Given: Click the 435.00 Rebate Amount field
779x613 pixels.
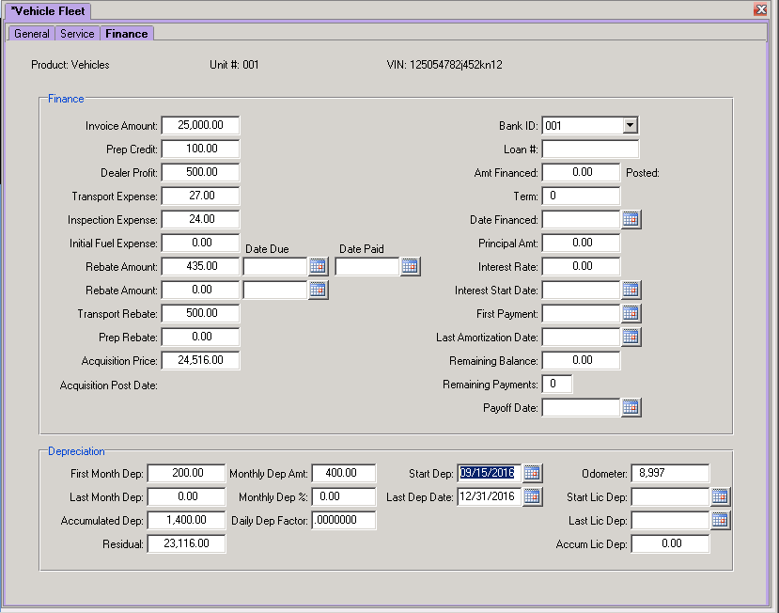Looking at the screenshot, I should click(x=201, y=266).
